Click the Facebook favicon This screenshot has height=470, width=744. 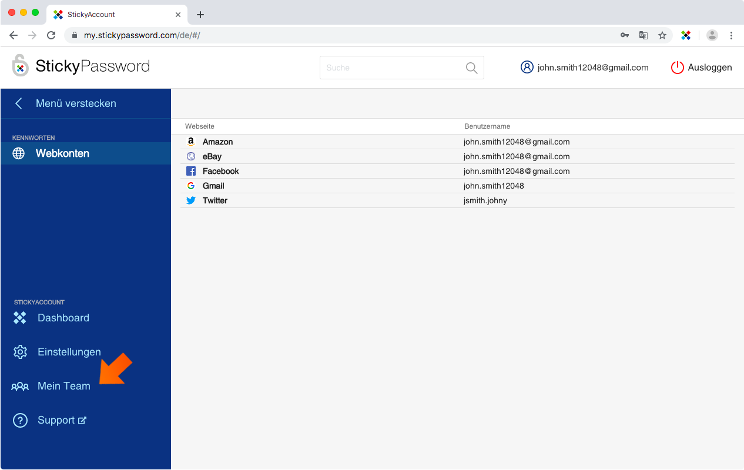[191, 171]
